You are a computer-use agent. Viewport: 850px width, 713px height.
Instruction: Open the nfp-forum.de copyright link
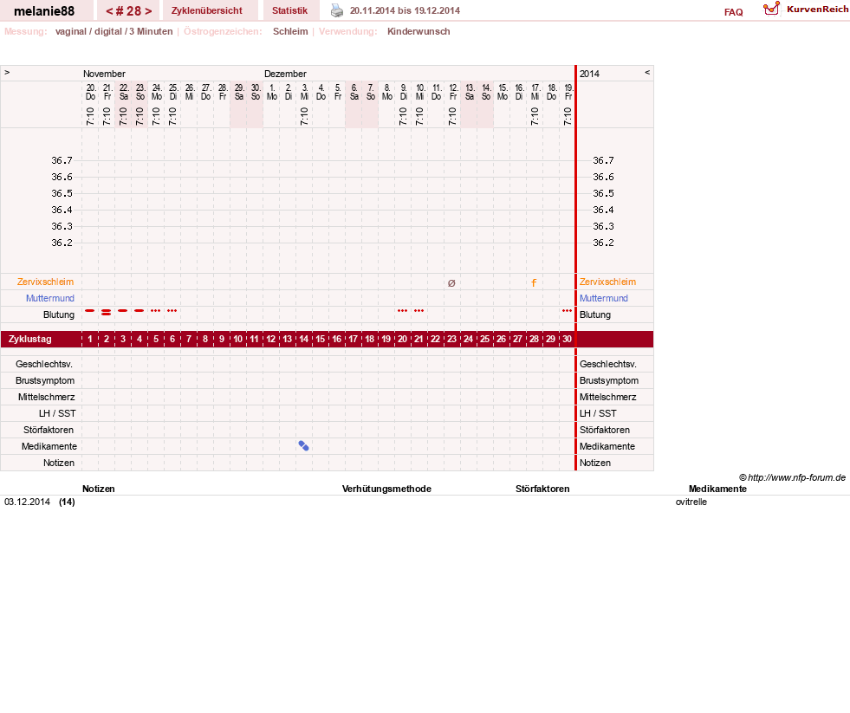[792, 477]
